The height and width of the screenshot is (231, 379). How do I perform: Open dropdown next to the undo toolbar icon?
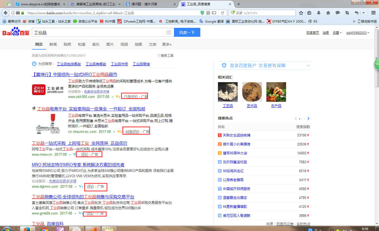coord(363,13)
